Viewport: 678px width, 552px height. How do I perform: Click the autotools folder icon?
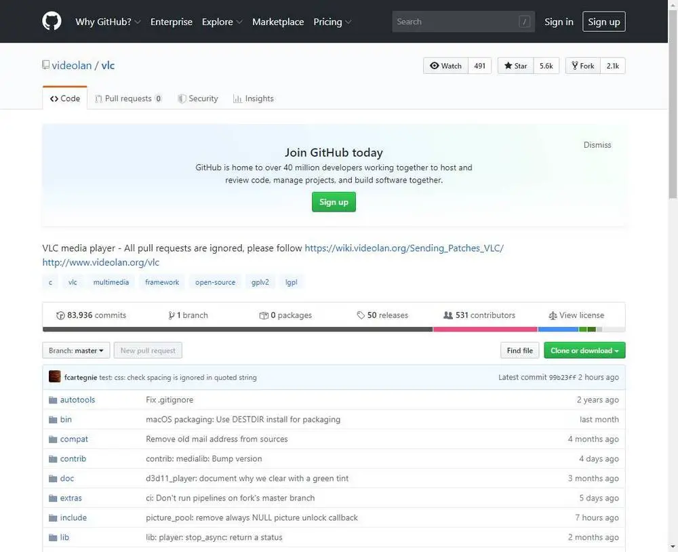click(x=53, y=399)
